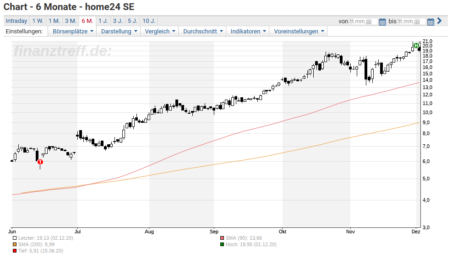Open the 'bis' date calendar picker icon

click(430, 21)
